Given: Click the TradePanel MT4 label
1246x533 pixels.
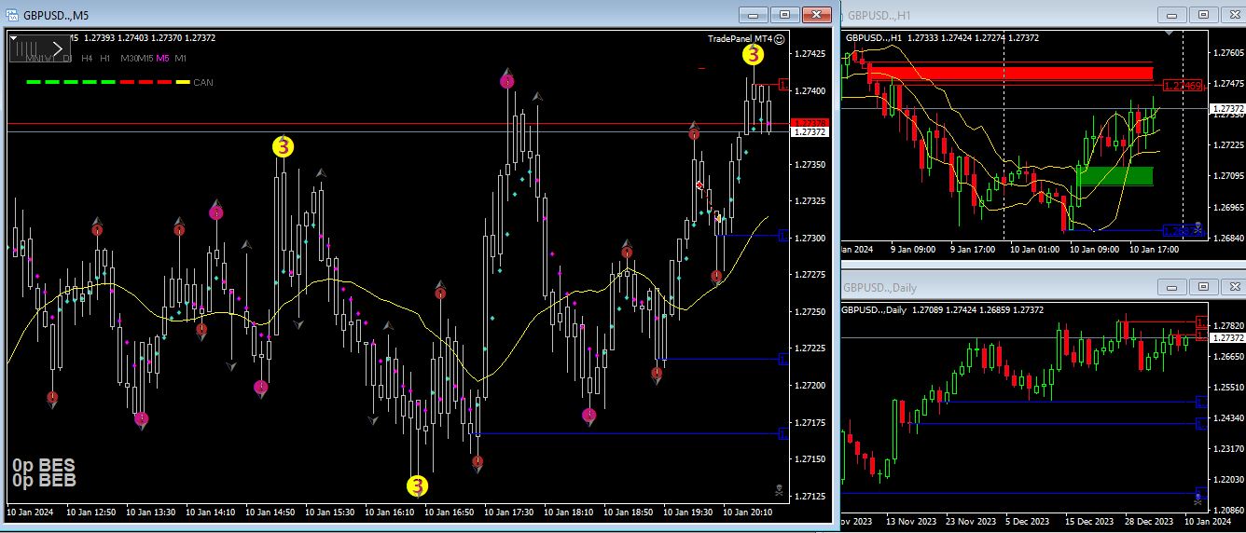Looking at the screenshot, I should 740,38.
